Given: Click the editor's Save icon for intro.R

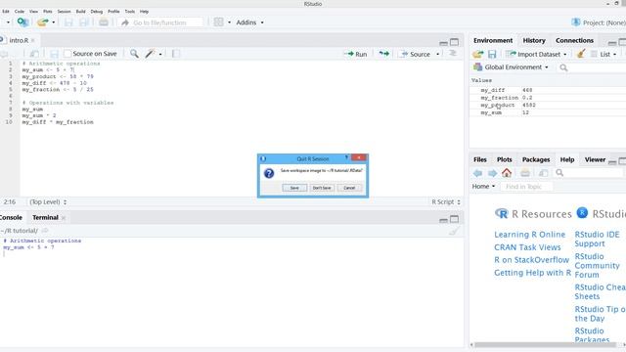Looking at the screenshot, I should [x=54, y=54].
